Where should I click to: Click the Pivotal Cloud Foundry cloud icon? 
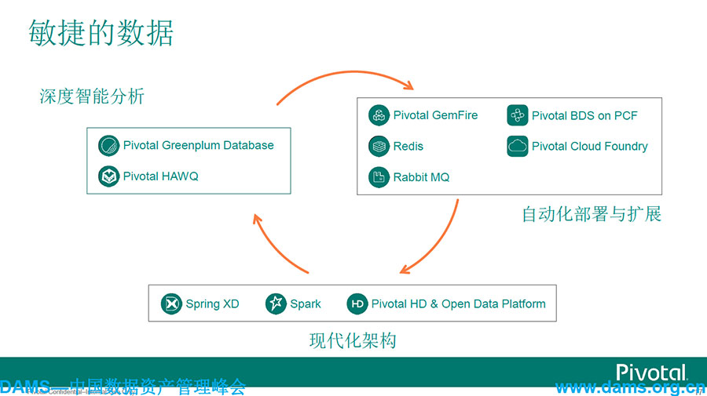(x=517, y=147)
